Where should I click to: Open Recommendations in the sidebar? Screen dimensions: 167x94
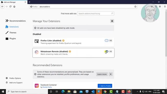(x=16, y=21)
